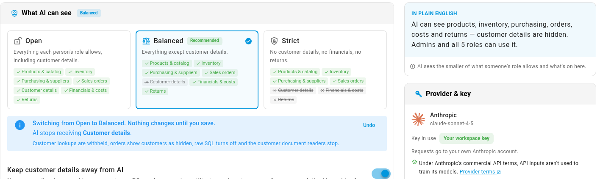Click the Recommended badge on Balanced
This screenshot has width=600, height=179.
tap(205, 41)
